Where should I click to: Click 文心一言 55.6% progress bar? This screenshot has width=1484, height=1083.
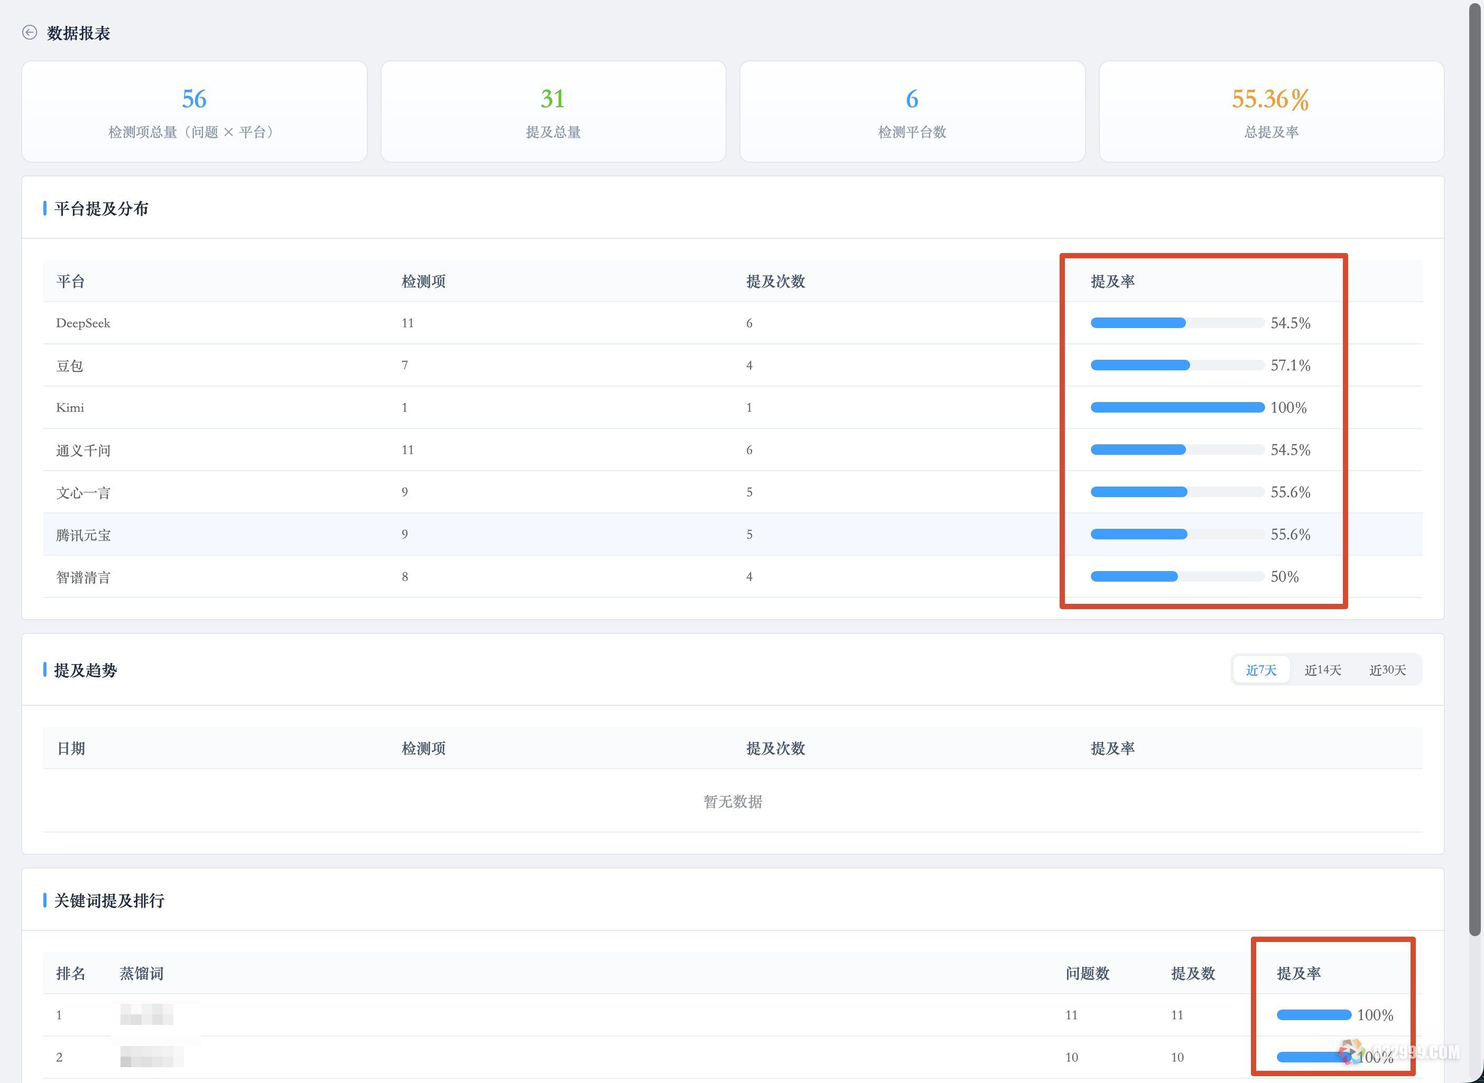point(1177,492)
